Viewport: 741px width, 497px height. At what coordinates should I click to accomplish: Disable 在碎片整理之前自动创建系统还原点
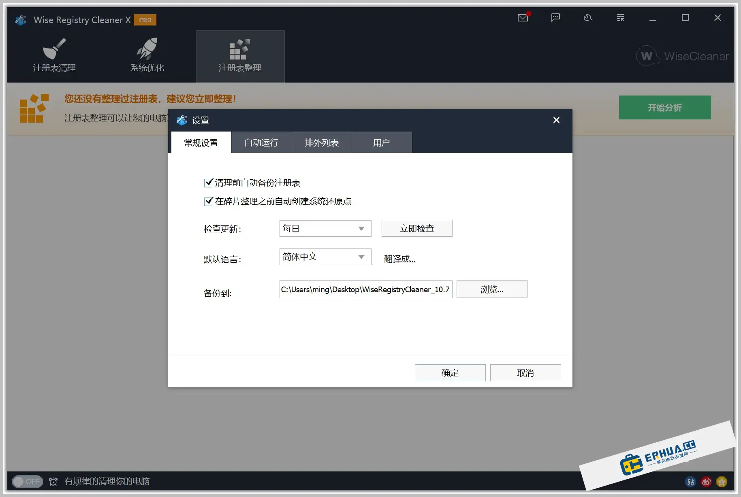(208, 202)
